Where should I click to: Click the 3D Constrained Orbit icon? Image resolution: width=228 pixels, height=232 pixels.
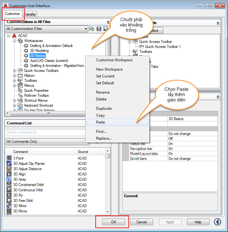9,185
